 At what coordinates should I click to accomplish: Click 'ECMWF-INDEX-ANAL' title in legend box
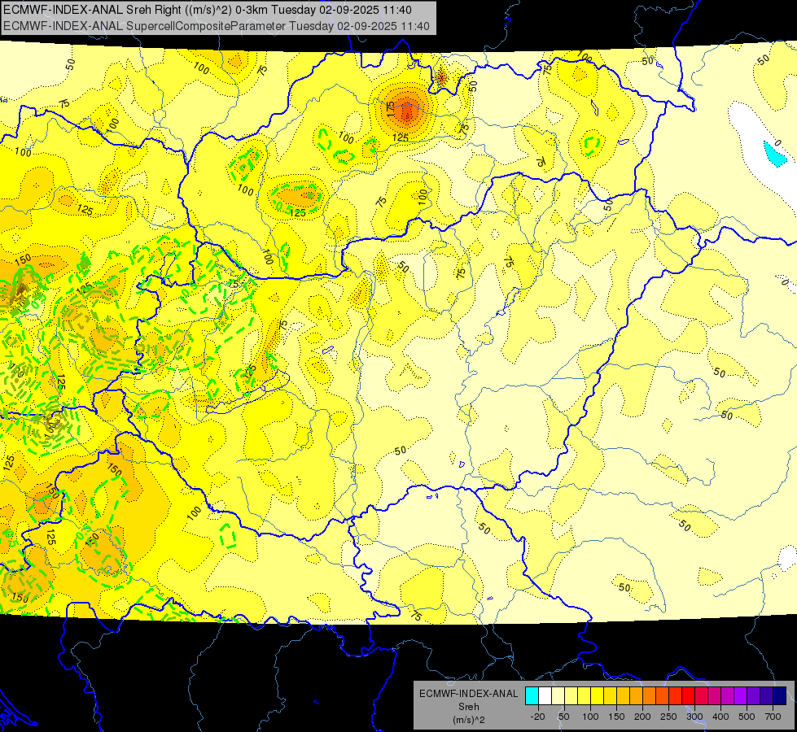[x=468, y=694]
